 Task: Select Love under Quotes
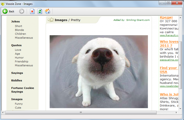pyautogui.click(x=18, y=50)
